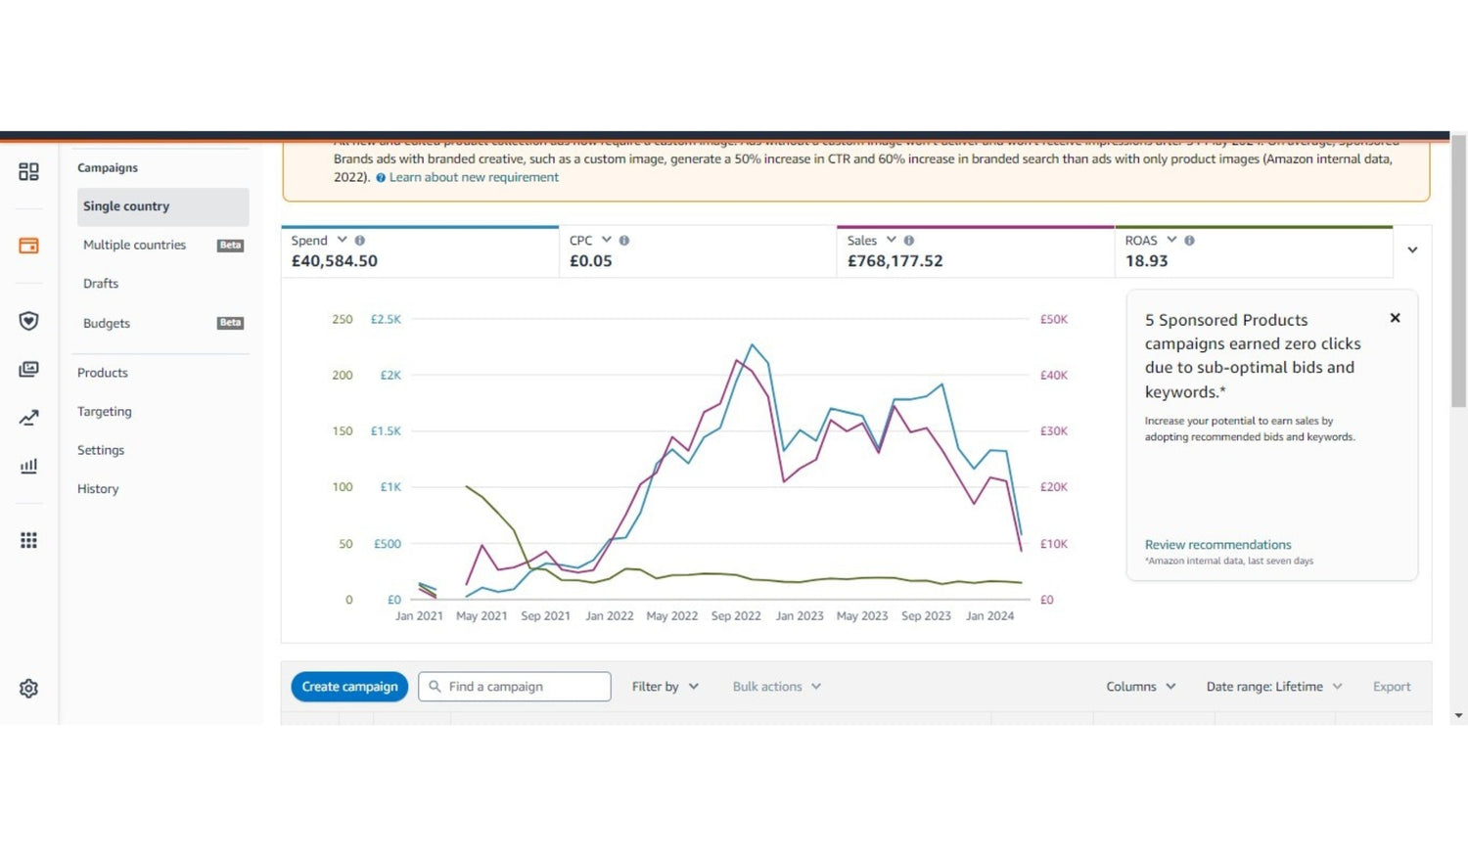Open the bar chart reports icon
This screenshot has height=856, width=1468.
[28, 466]
